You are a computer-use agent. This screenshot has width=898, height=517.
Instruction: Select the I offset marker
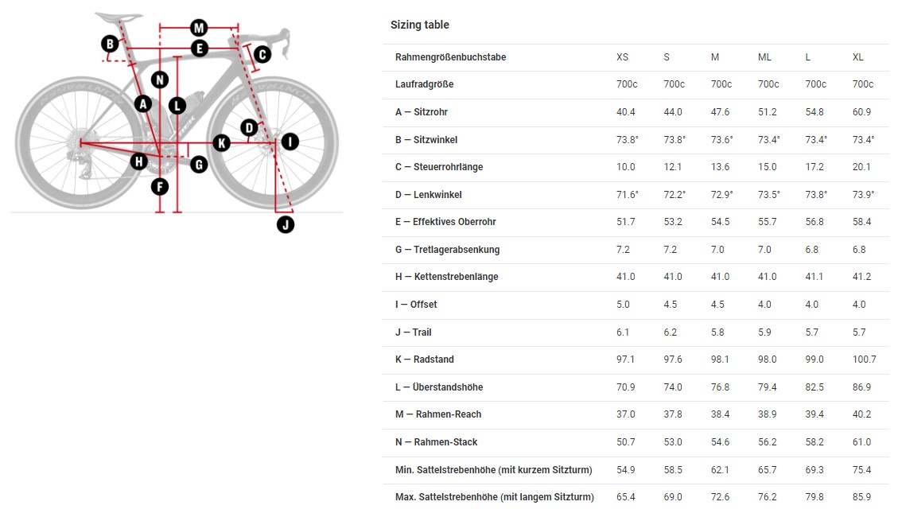coord(290,142)
